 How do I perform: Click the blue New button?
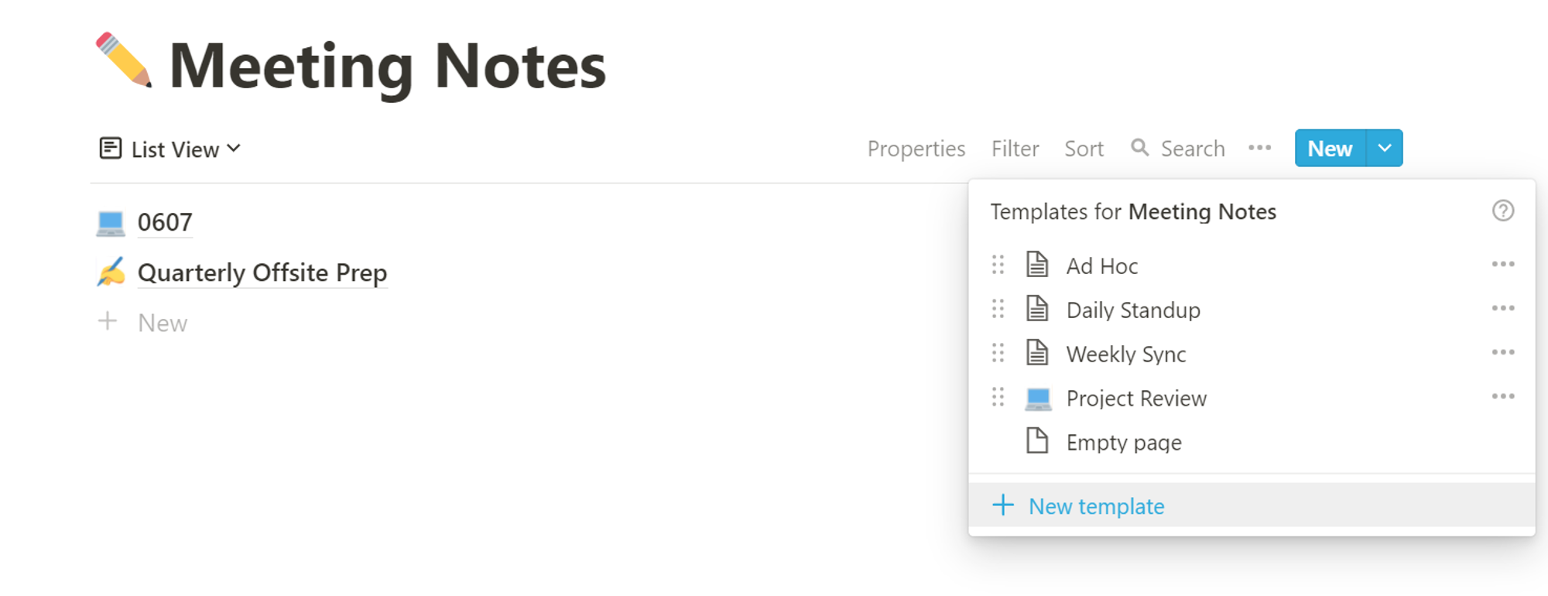(1331, 148)
